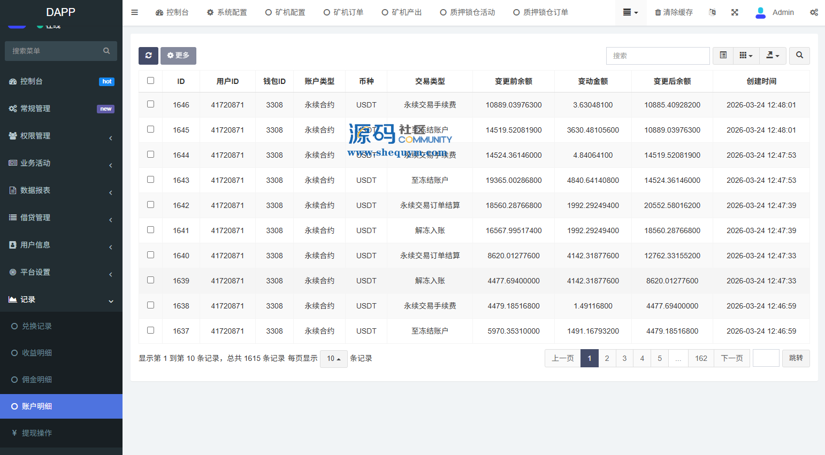This screenshot has width=825, height=455.
Task: Open the export data dropdown
Action: coord(773,56)
